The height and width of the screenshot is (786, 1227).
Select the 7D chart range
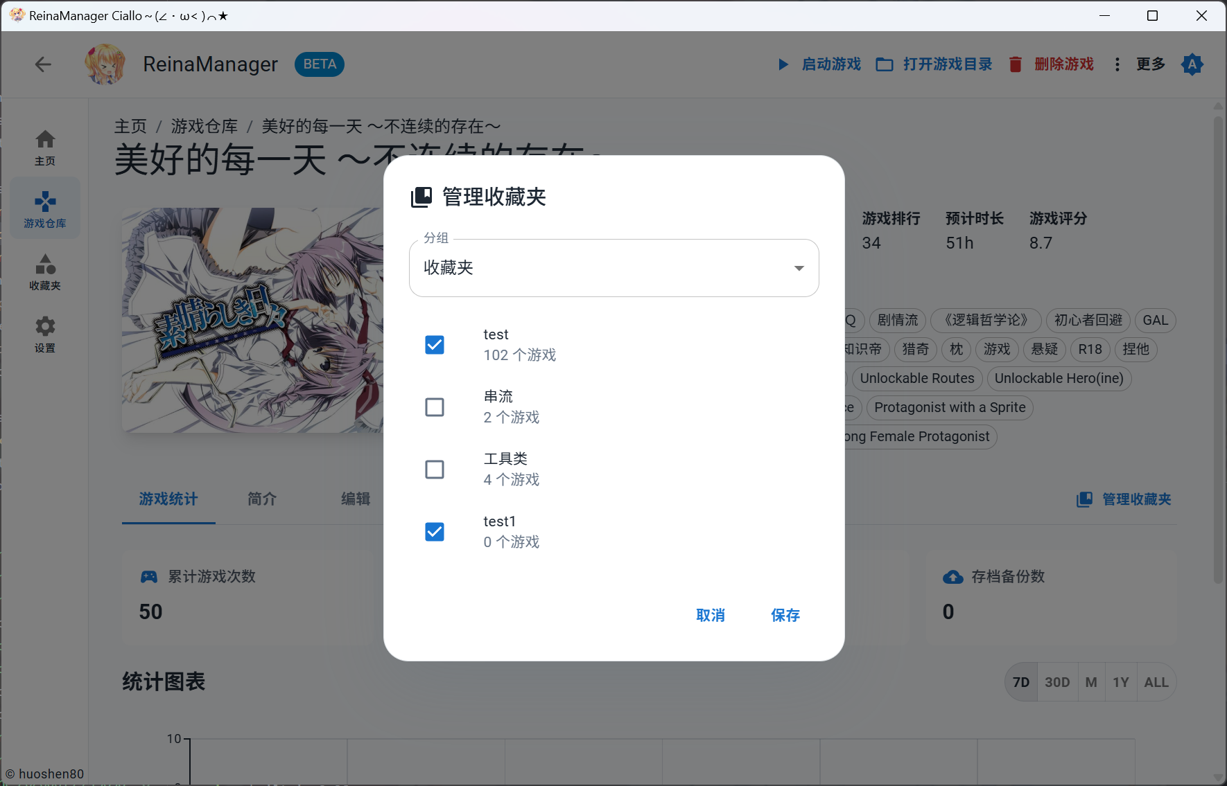tap(1021, 682)
